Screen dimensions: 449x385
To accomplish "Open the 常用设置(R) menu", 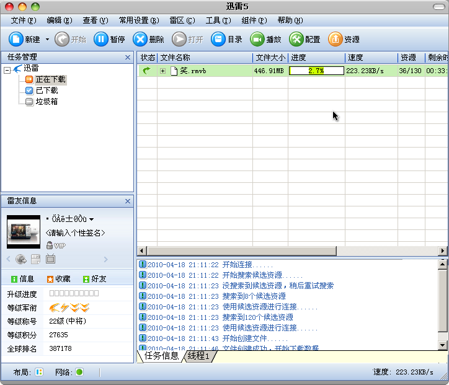I will (139, 20).
